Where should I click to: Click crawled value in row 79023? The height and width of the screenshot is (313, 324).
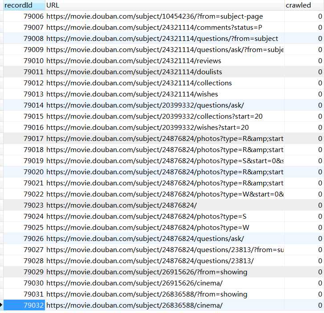tap(320, 205)
